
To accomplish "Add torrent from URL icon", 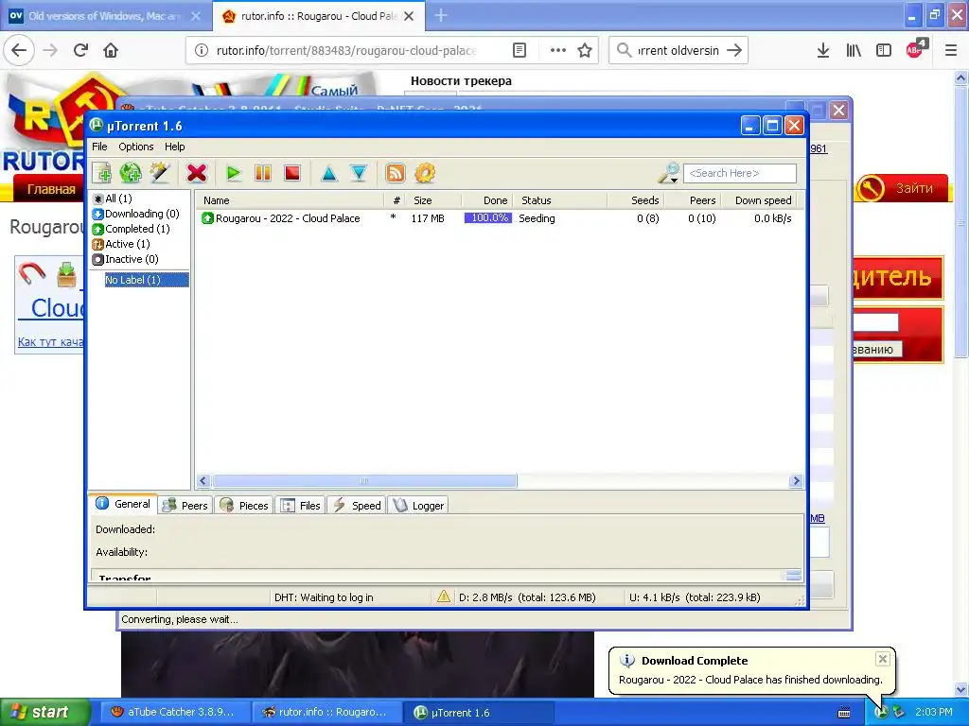I will coord(131,174).
